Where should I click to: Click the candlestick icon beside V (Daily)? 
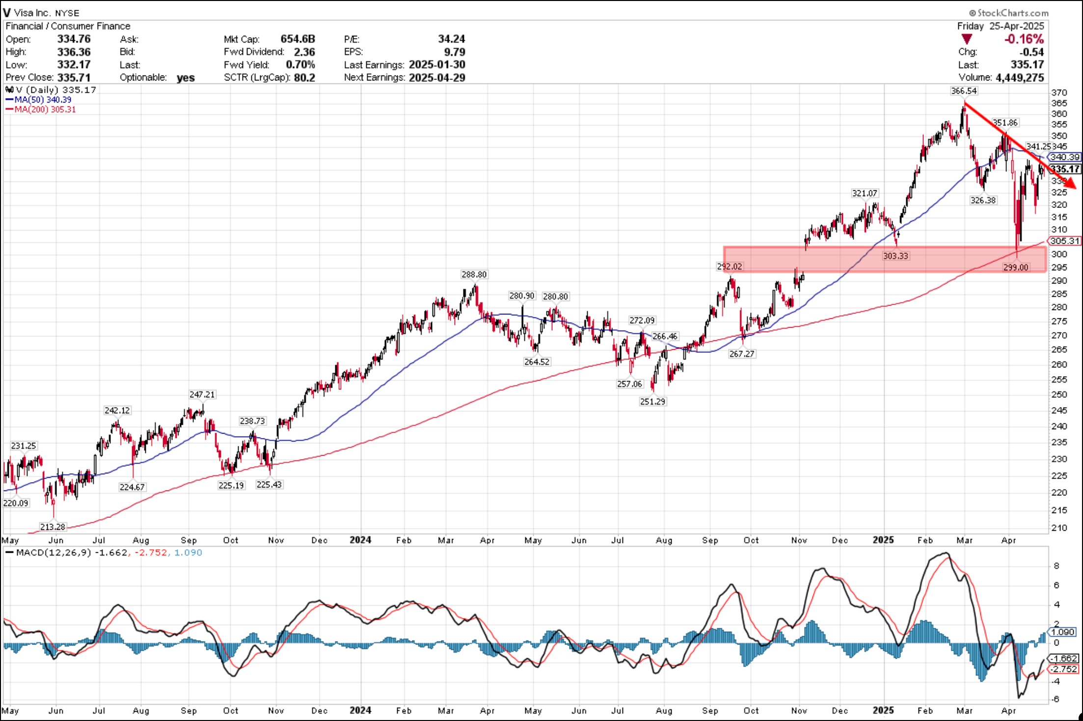[9, 90]
